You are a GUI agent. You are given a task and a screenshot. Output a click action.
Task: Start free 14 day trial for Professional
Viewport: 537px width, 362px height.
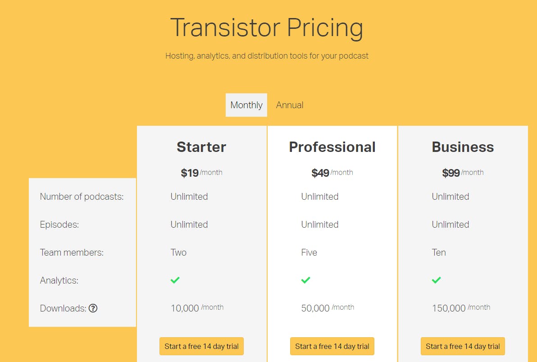(332, 346)
